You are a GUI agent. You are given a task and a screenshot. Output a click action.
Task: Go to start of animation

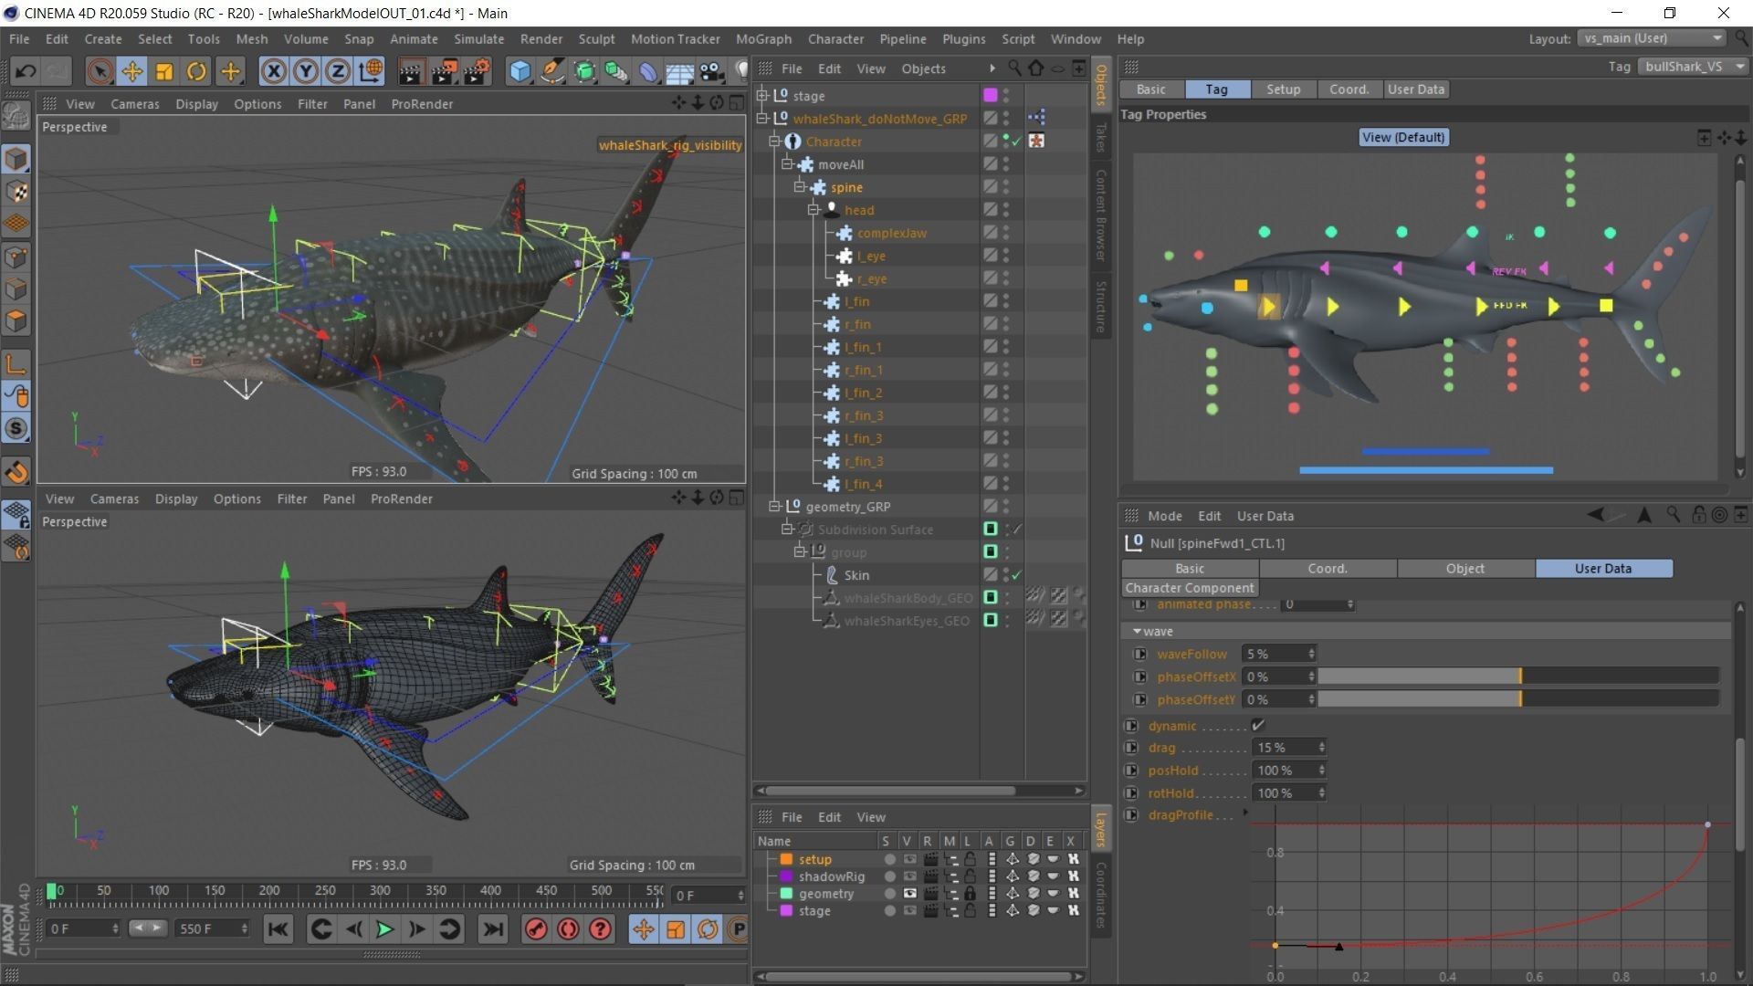pyautogui.click(x=278, y=929)
